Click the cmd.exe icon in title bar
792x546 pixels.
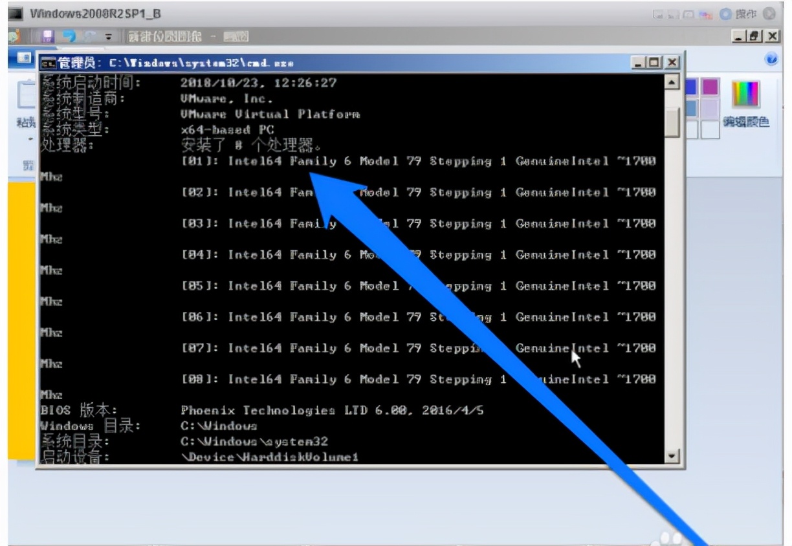(x=47, y=63)
